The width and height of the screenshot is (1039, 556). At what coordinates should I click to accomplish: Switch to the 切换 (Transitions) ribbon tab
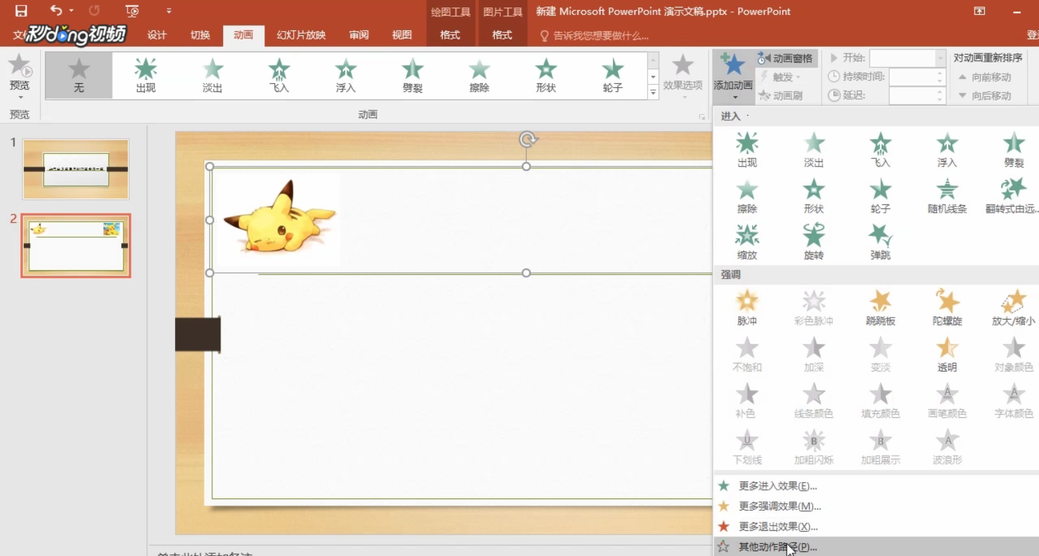tap(199, 35)
